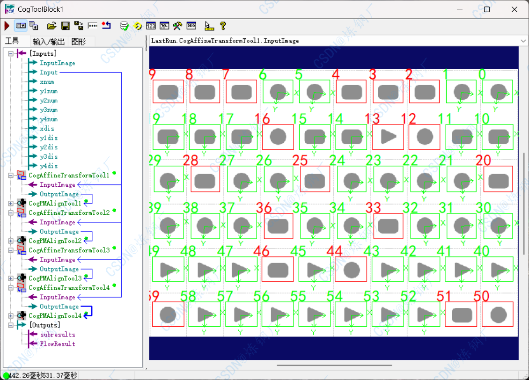This screenshot has height=380, width=529.
Task: Run the tool block with the red play icon
Action: click(7, 26)
